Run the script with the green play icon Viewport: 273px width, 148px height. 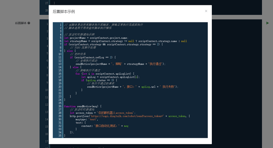267,23
